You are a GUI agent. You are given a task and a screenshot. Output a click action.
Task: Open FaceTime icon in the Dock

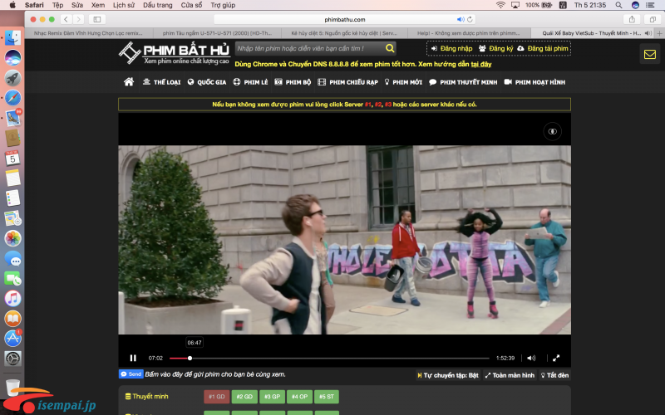pyautogui.click(x=12, y=279)
